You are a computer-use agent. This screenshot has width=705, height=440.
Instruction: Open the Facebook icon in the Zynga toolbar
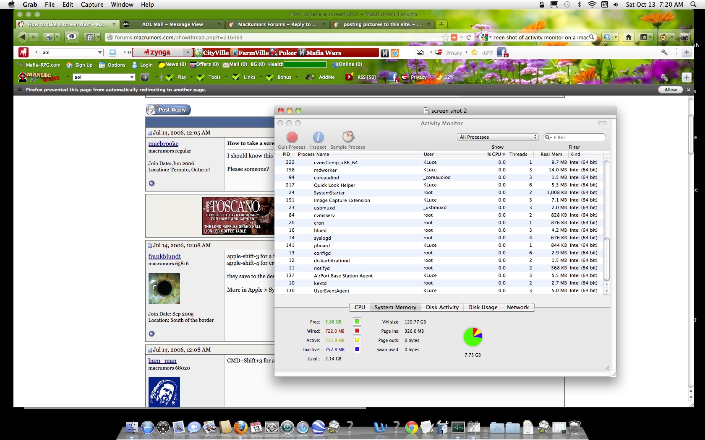[x=502, y=52]
